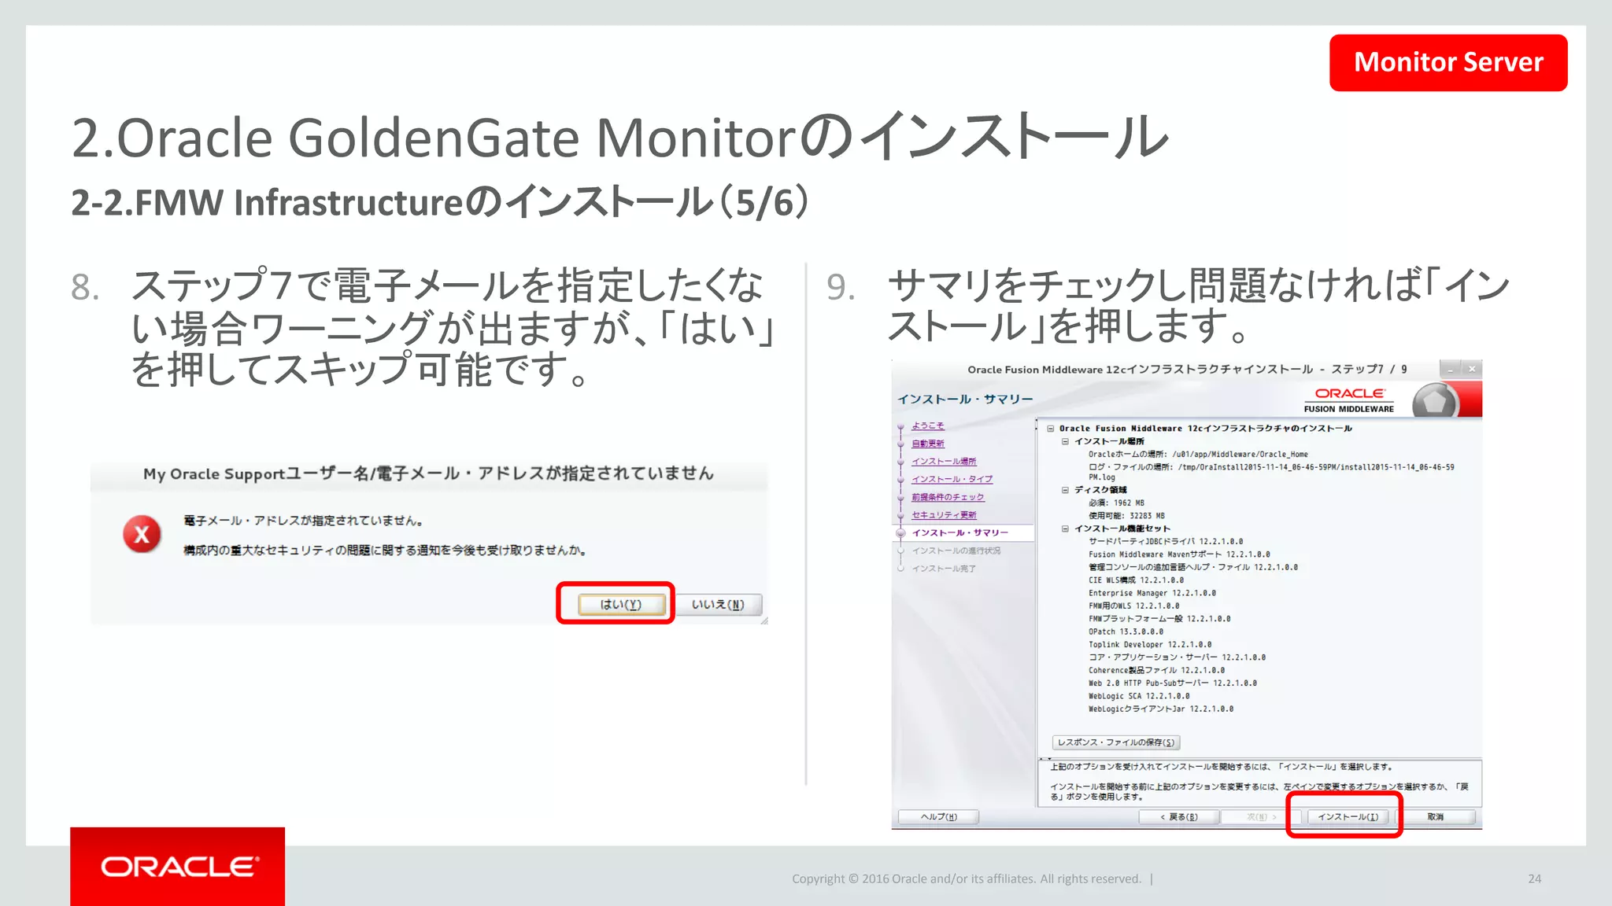Click the disabled 次(N) next button

pos(1262,816)
